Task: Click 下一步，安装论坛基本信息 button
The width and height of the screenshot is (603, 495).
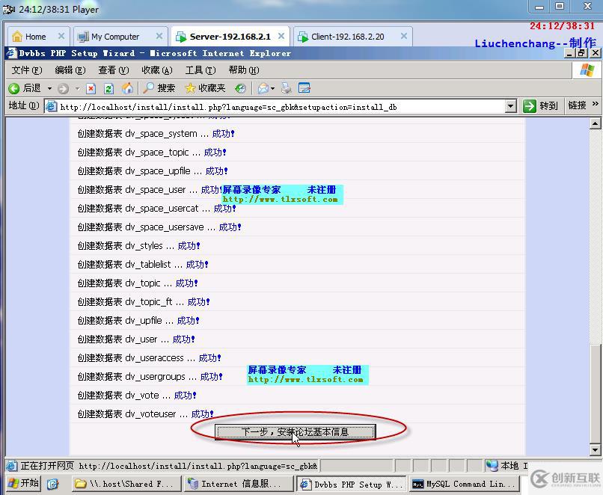Action: (295, 432)
